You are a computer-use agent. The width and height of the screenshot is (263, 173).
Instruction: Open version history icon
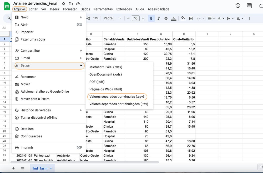(237, 5)
